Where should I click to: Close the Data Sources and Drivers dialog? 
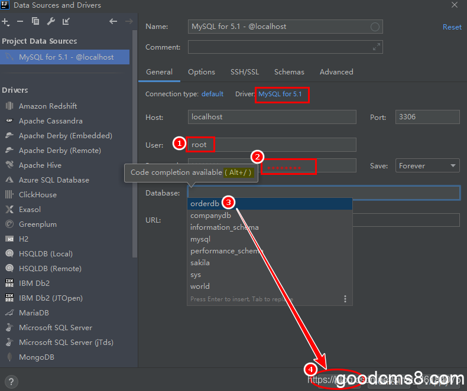(455, 5)
